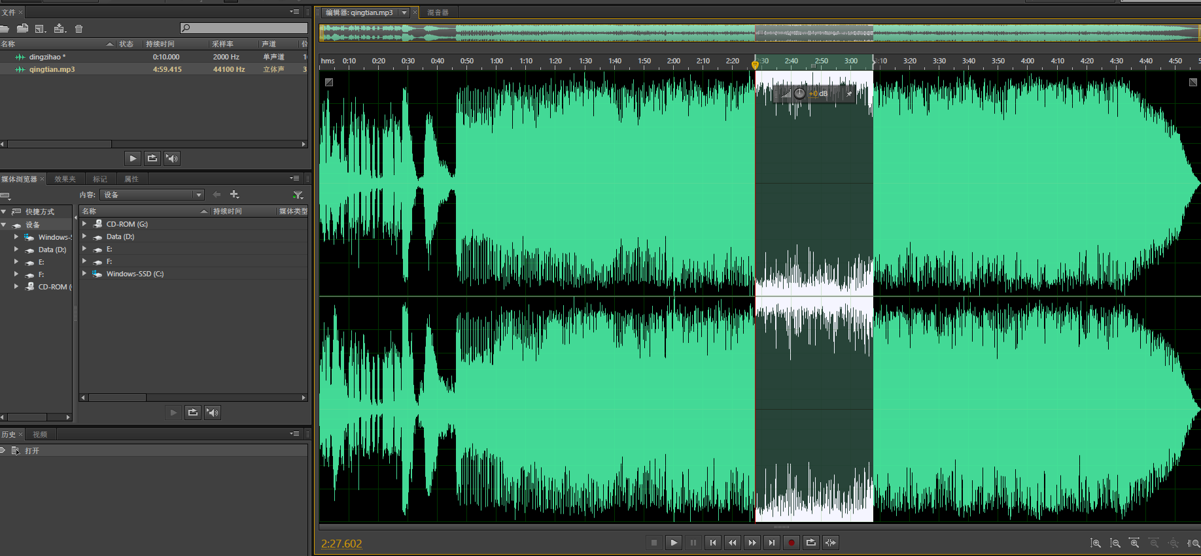The width and height of the screenshot is (1201, 556).
Task: Click insert into multitrack icon in Files panel
Action: point(60,29)
